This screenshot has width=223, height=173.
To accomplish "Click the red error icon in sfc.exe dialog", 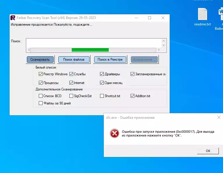I will click(x=115, y=133).
